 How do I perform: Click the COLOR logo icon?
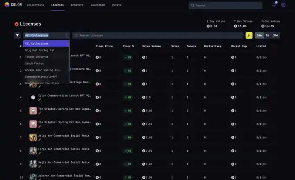(x=6, y=5)
